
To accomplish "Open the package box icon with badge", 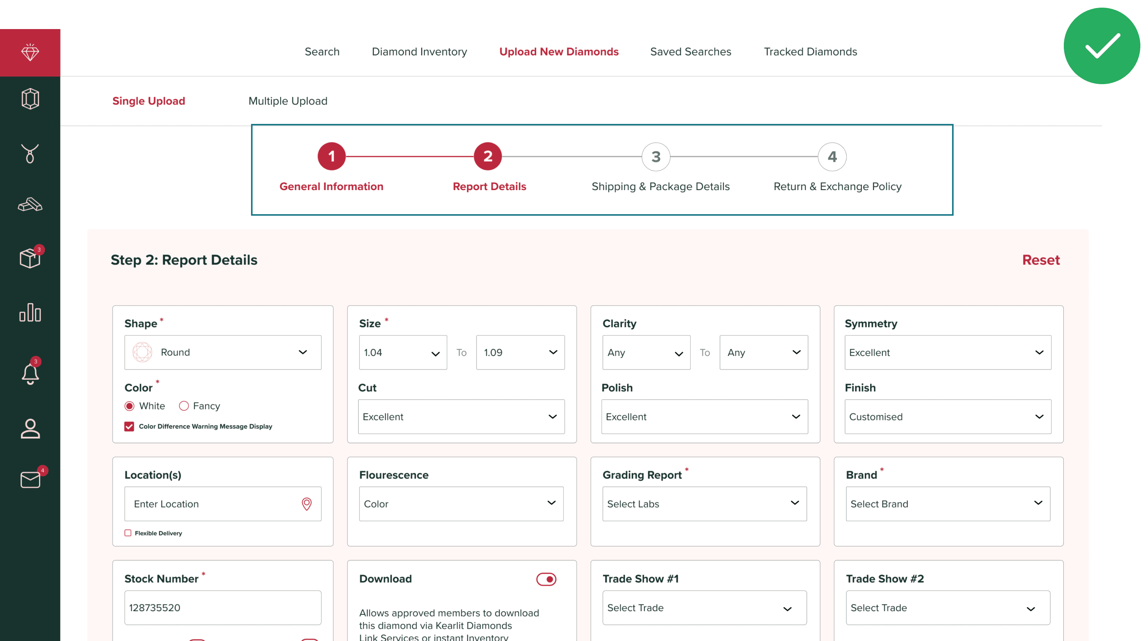I will click(30, 258).
